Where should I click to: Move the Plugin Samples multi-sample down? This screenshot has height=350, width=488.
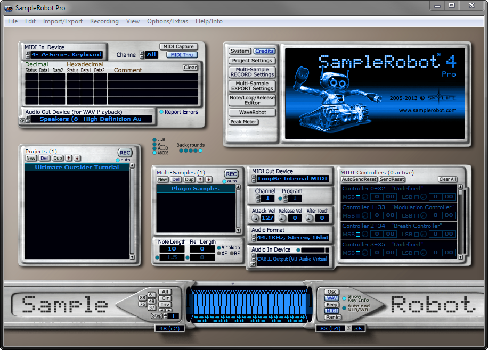[x=208, y=179]
